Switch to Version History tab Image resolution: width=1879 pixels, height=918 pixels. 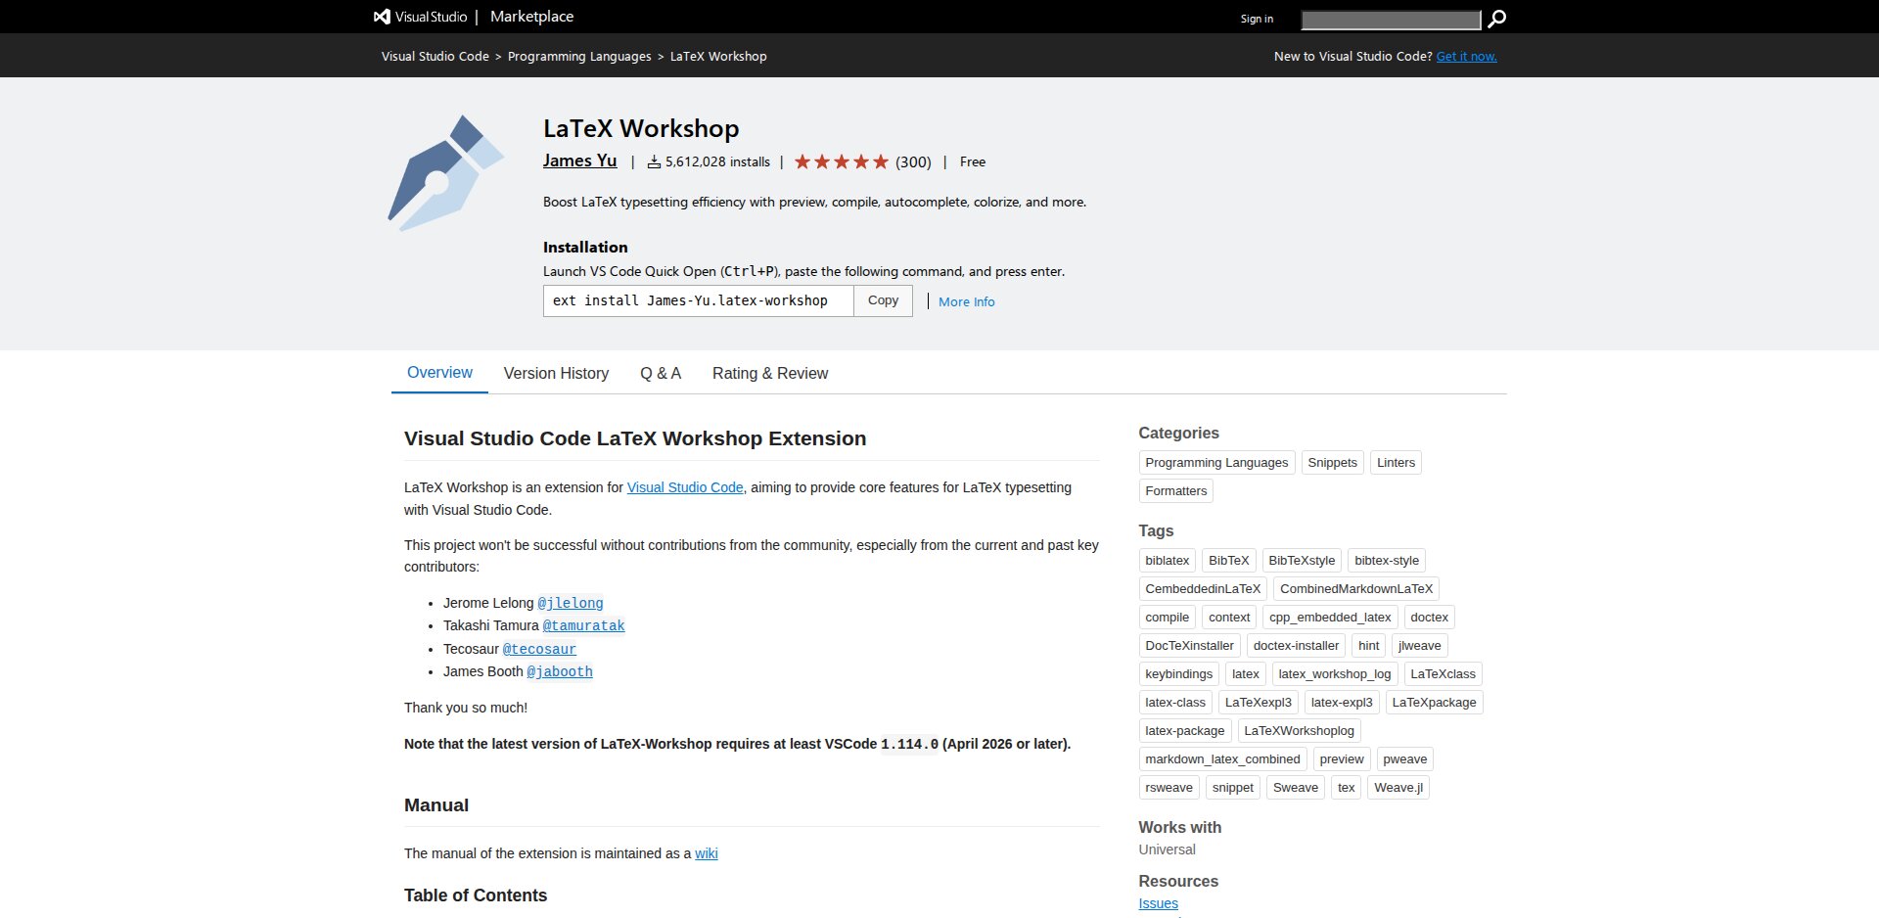556,373
